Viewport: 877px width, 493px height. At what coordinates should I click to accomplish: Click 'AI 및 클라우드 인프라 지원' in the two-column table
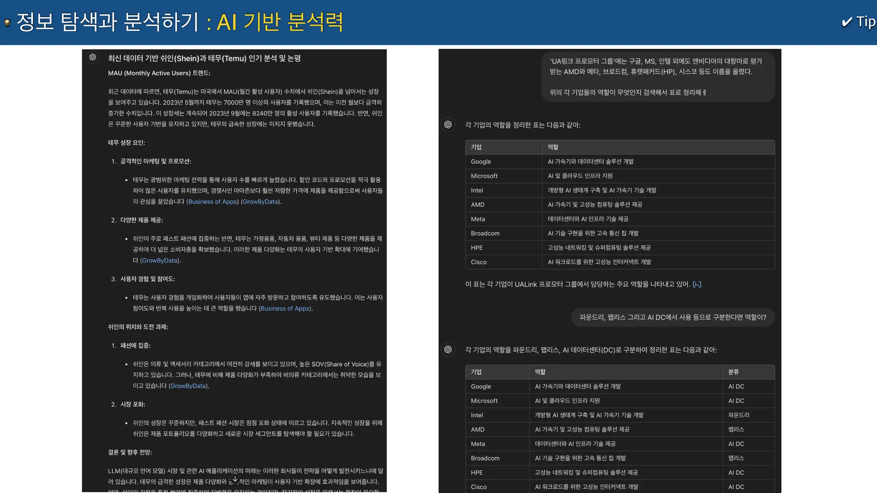[580, 176]
